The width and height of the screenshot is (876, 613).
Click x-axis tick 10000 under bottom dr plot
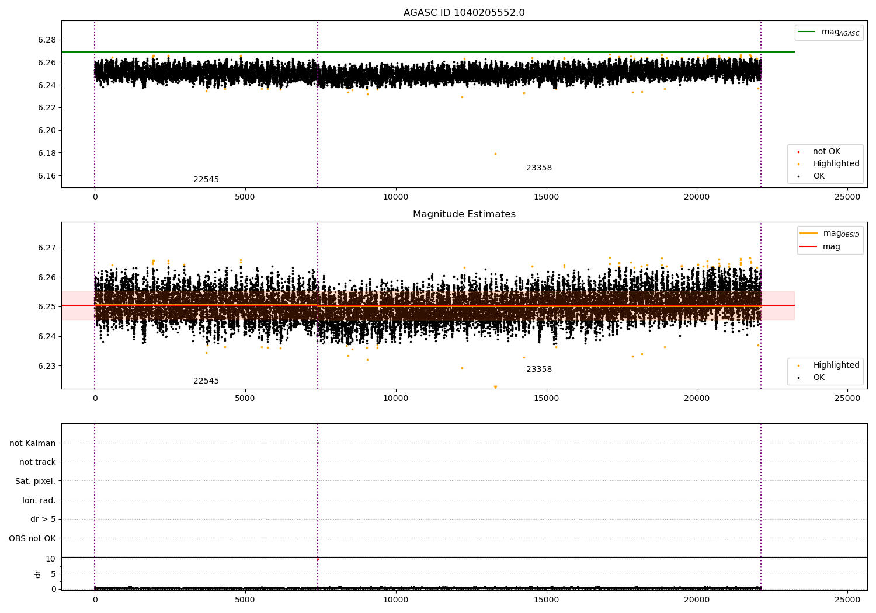395,599
